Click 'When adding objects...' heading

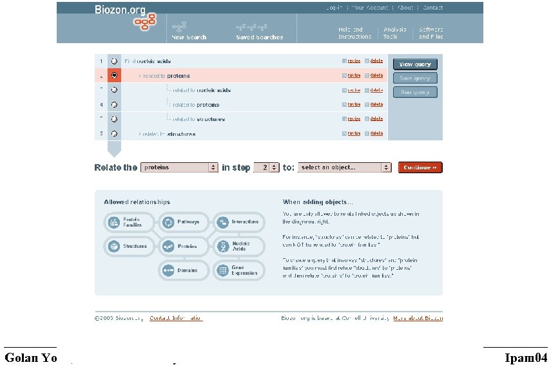[318, 202]
